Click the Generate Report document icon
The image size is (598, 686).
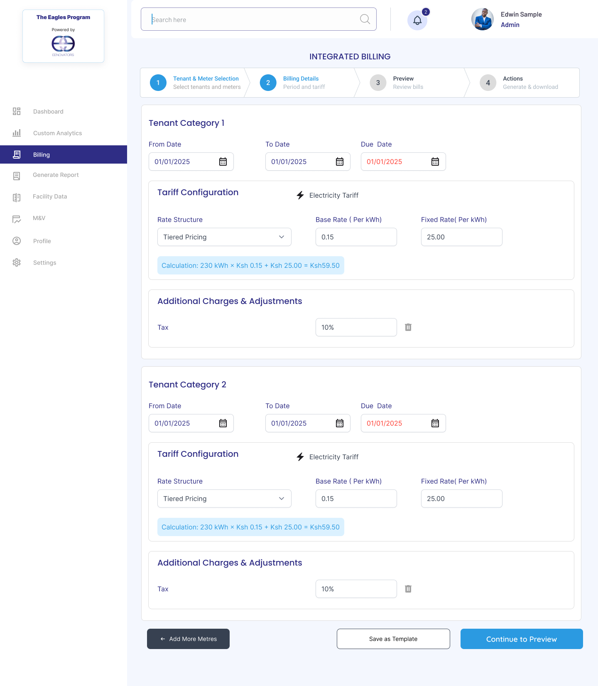coord(17,176)
